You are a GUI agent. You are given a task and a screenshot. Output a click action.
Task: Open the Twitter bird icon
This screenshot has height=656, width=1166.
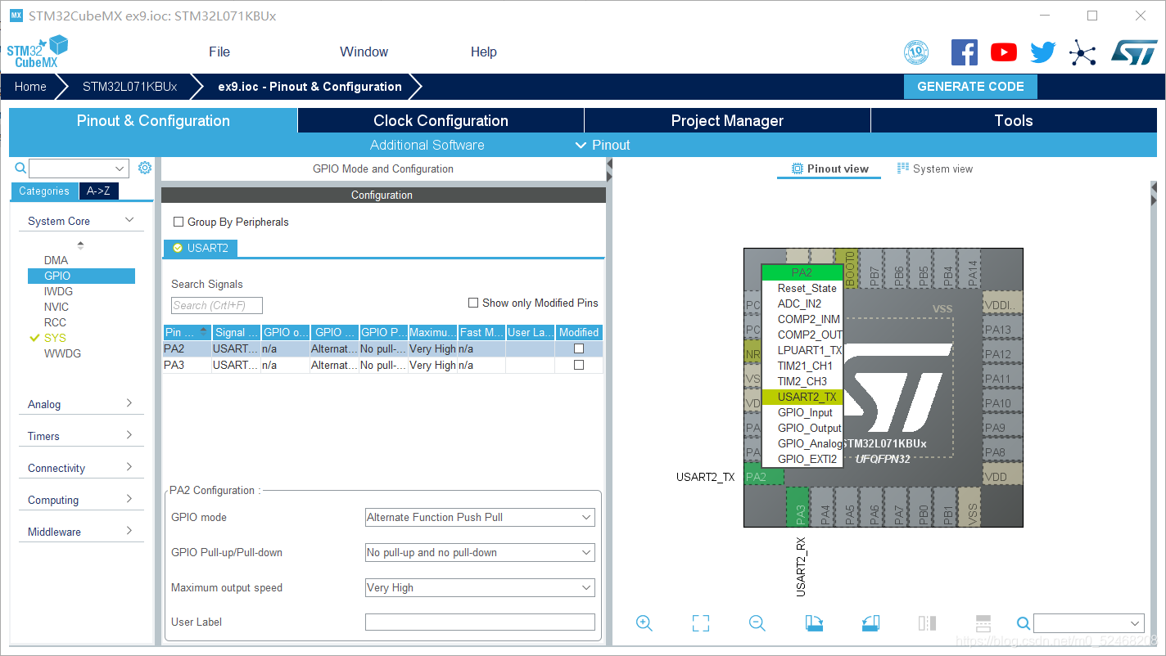point(1042,52)
